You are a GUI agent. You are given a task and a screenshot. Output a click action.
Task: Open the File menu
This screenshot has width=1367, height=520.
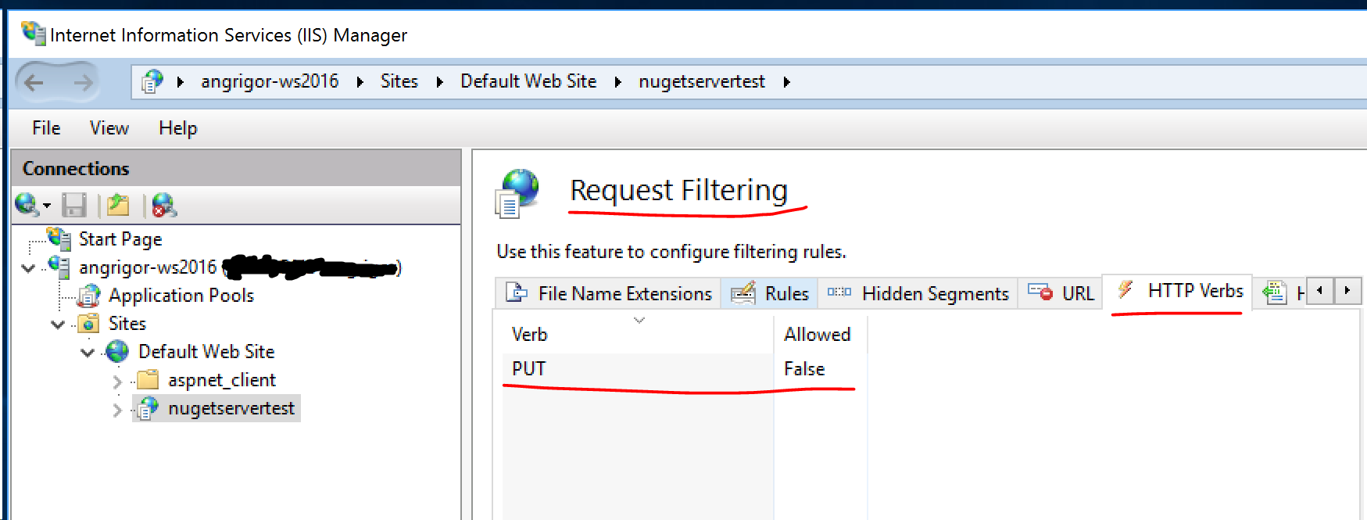46,128
